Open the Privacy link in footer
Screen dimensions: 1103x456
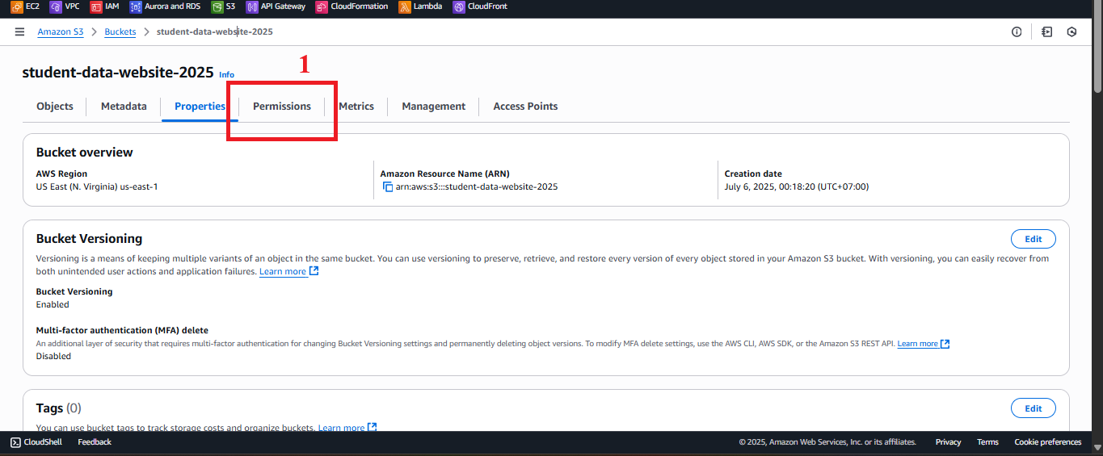[x=949, y=441]
